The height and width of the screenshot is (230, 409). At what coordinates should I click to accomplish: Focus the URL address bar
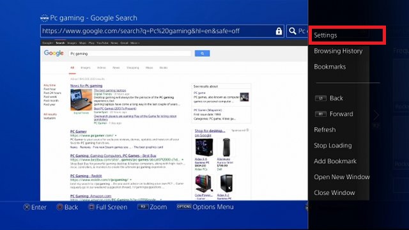point(162,31)
